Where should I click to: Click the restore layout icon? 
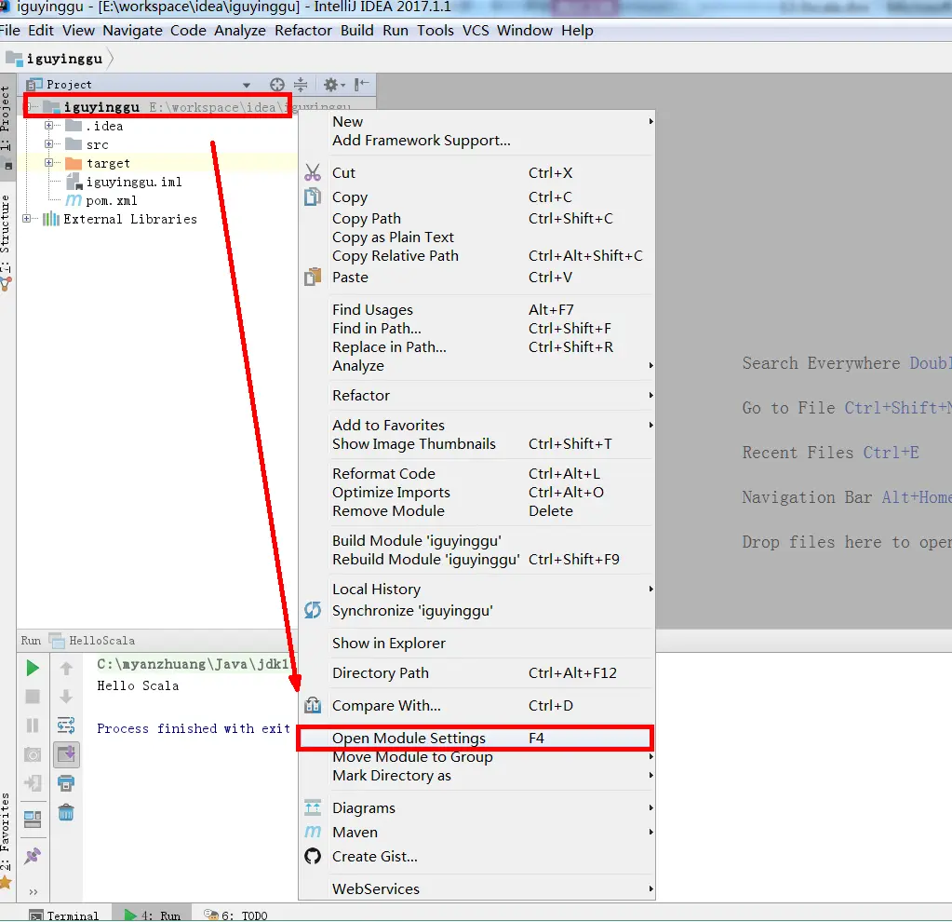point(33,820)
